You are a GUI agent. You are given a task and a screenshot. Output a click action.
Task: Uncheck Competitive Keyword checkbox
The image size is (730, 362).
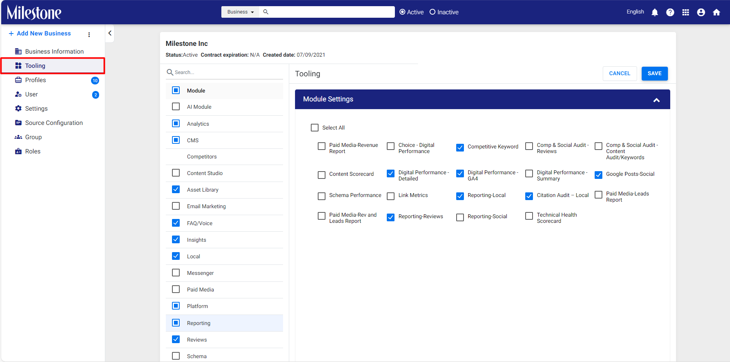(x=460, y=147)
